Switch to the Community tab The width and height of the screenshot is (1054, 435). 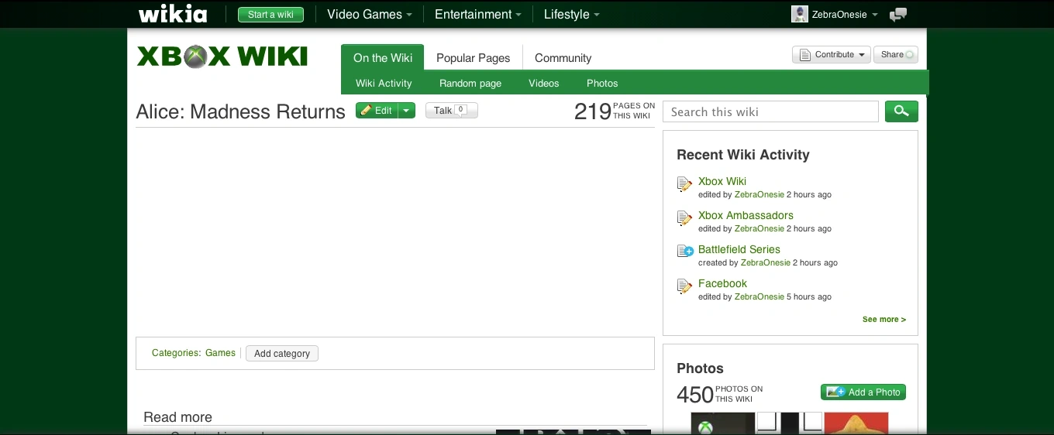pos(563,57)
